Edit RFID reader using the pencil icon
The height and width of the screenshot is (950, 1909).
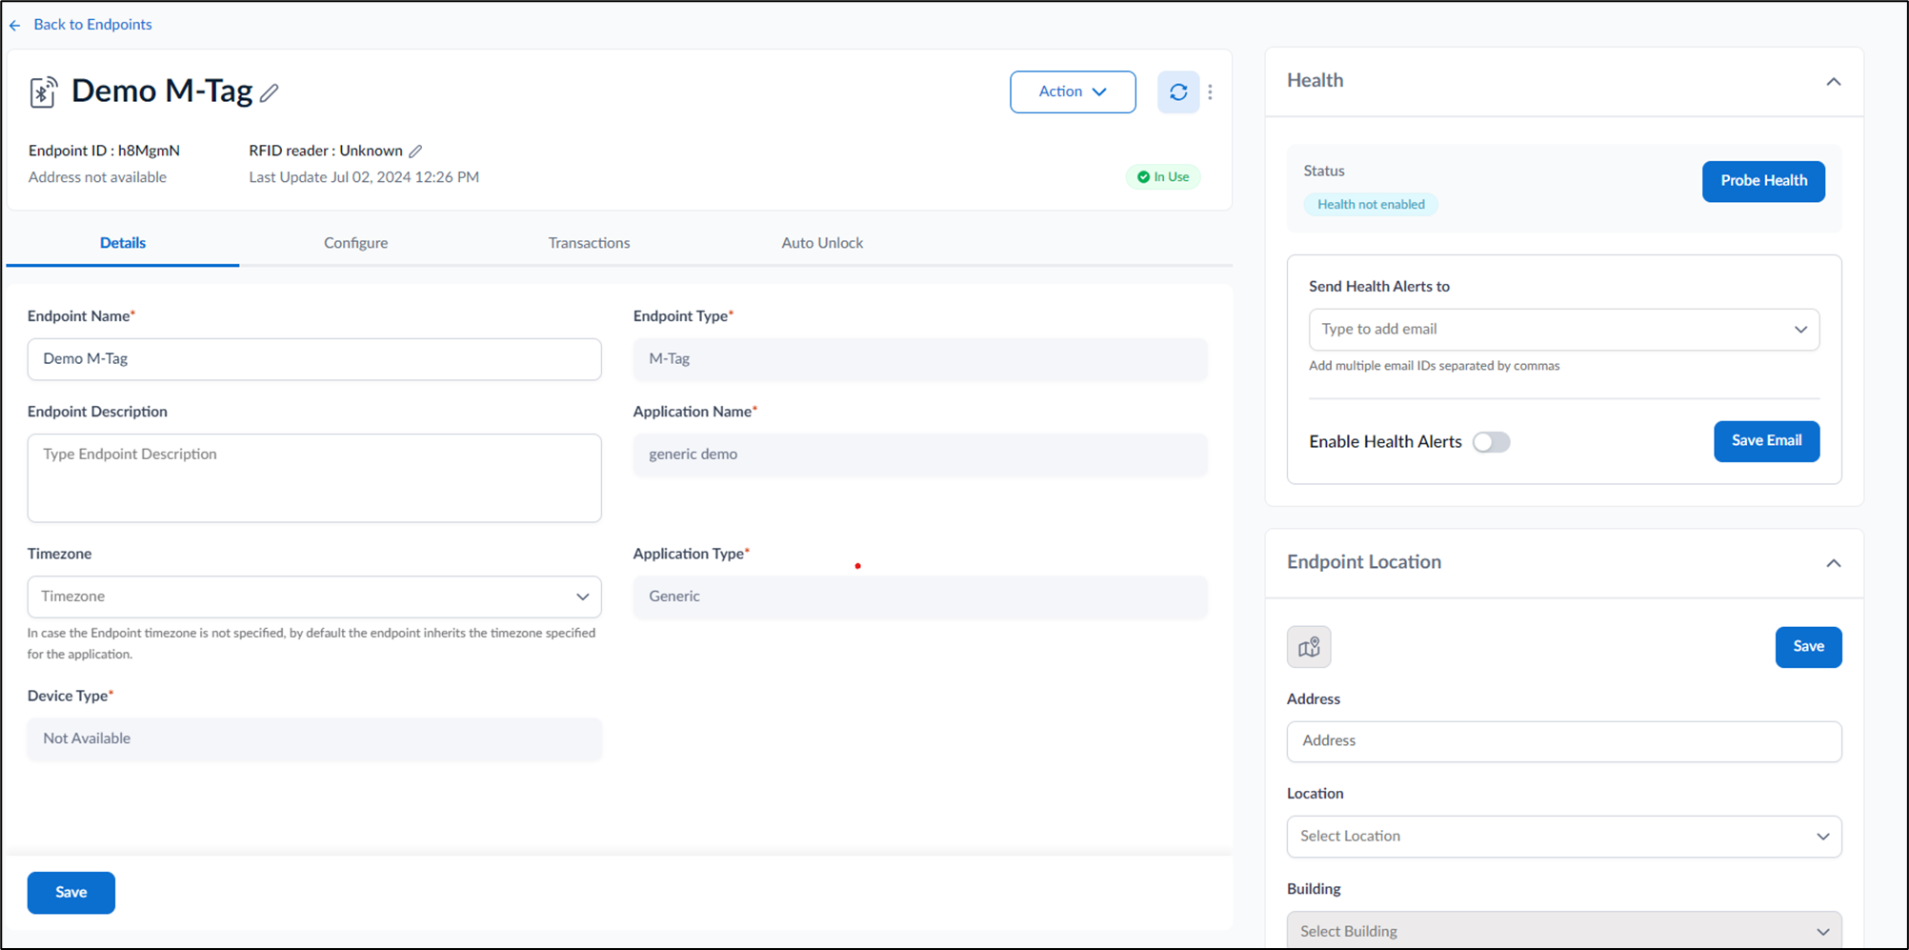tap(415, 152)
